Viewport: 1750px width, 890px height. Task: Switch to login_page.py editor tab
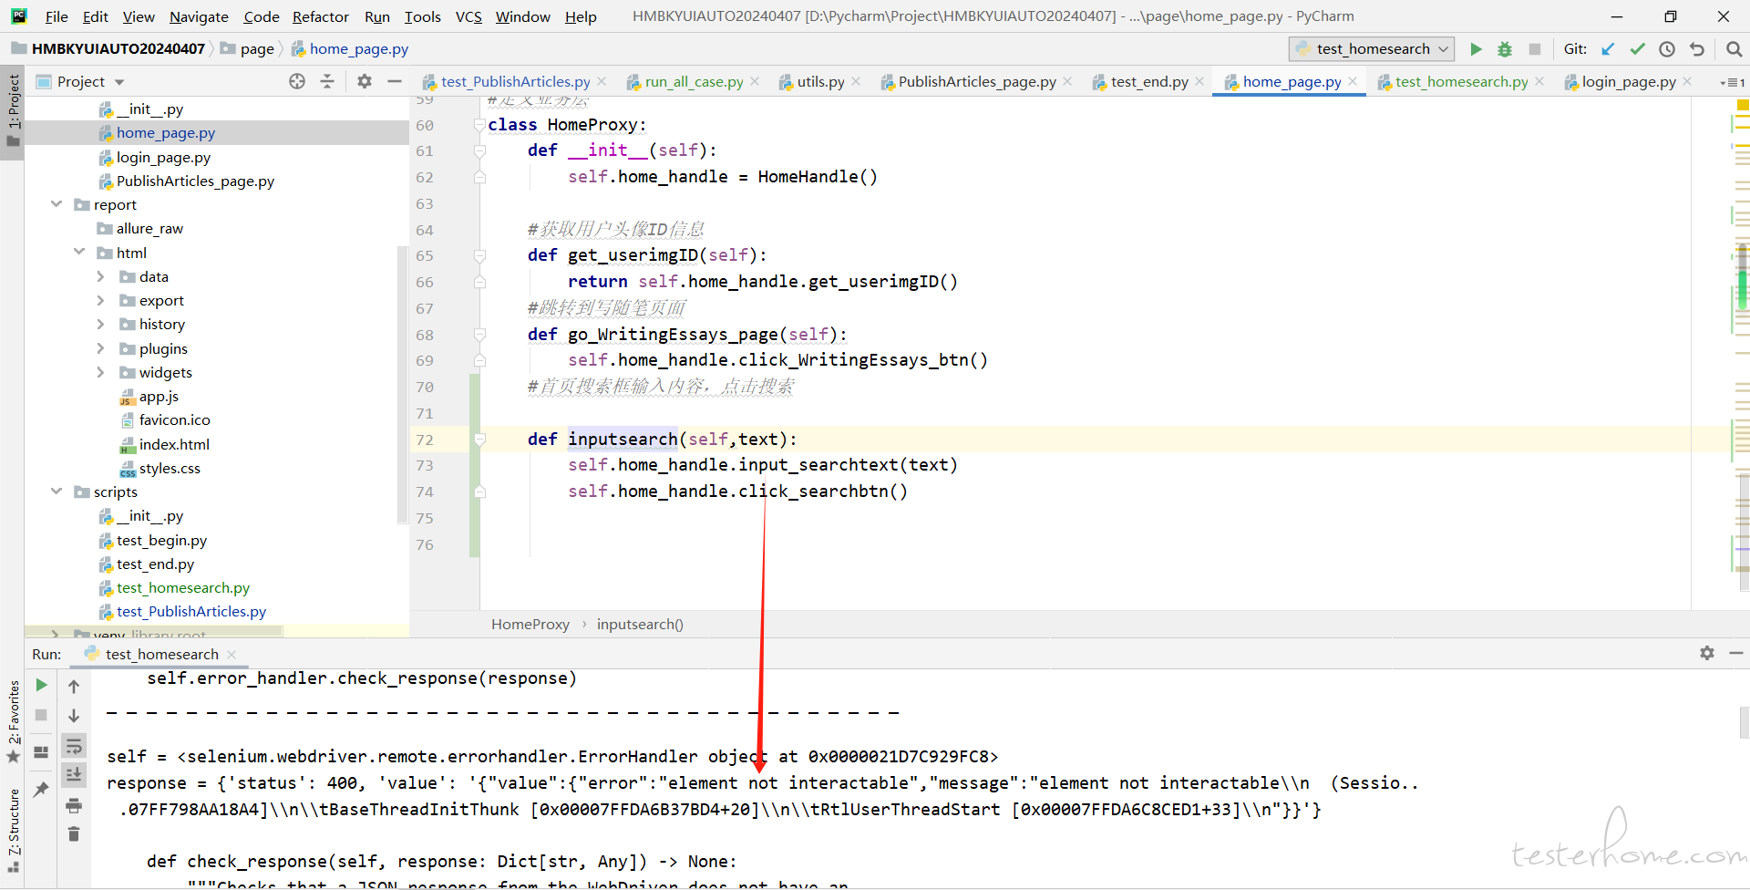coord(1629,81)
